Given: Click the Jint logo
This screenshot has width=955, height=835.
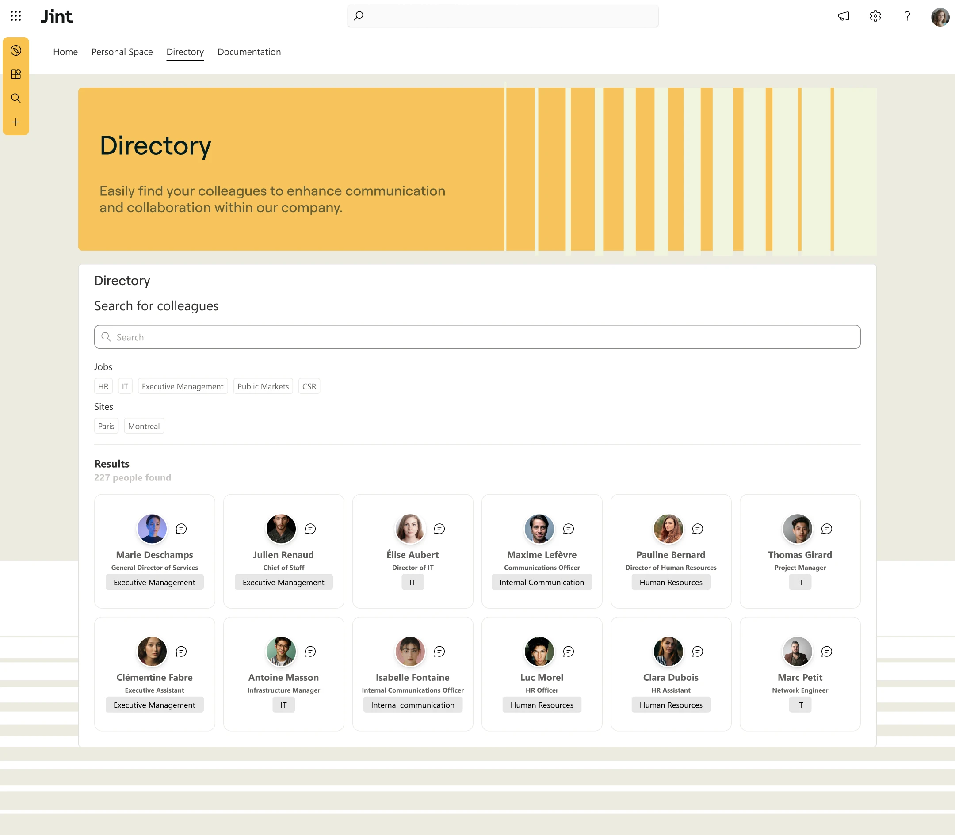Looking at the screenshot, I should (57, 16).
